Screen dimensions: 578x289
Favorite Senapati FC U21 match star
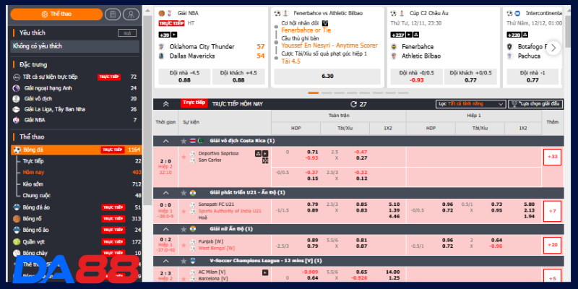(184, 211)
